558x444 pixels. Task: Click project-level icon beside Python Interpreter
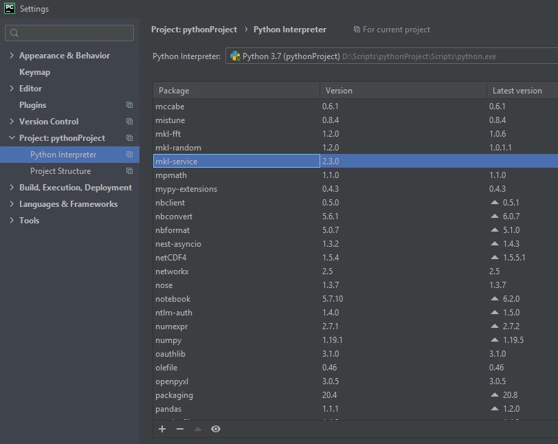pos(129,155)
